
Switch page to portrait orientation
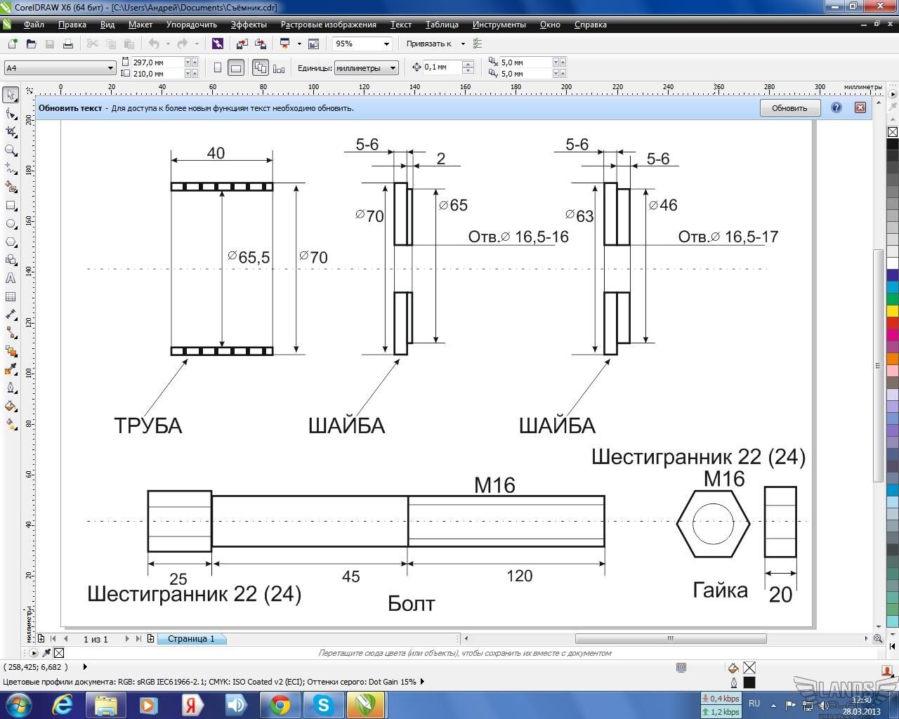[218, 68]
